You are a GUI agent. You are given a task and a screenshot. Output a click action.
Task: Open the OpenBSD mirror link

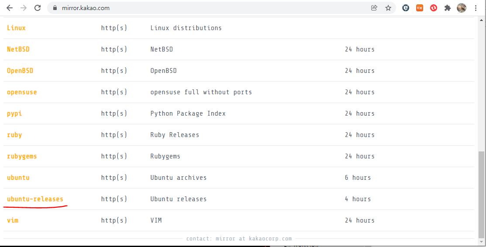pyautogui.click(x=20, y=71)
